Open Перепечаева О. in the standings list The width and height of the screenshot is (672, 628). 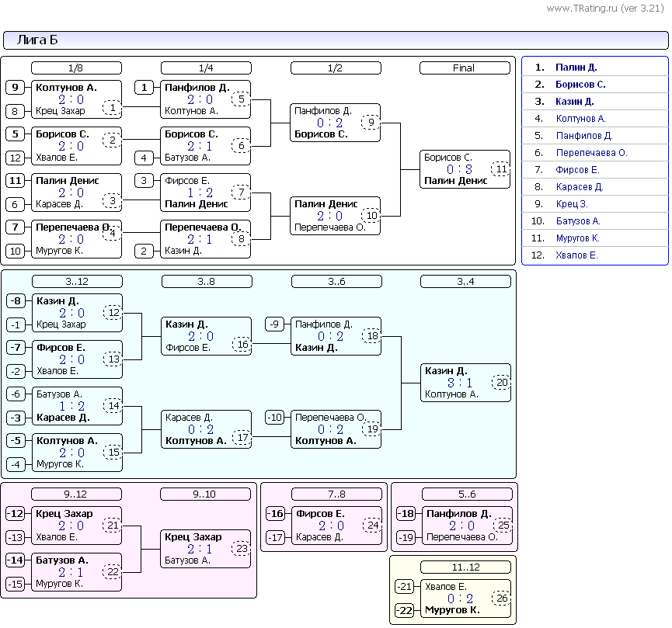coord(591,153)
